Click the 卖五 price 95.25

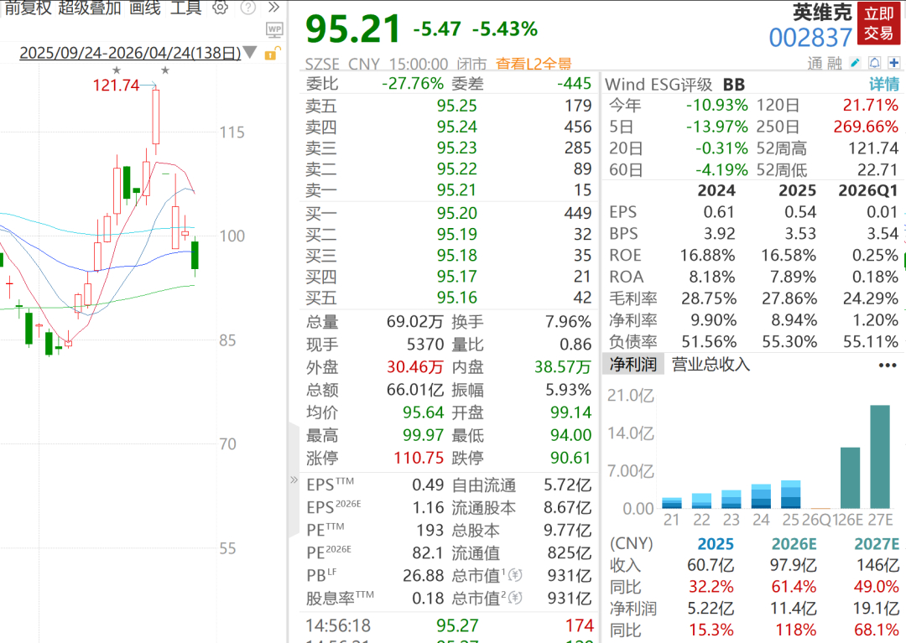[456, 106]
